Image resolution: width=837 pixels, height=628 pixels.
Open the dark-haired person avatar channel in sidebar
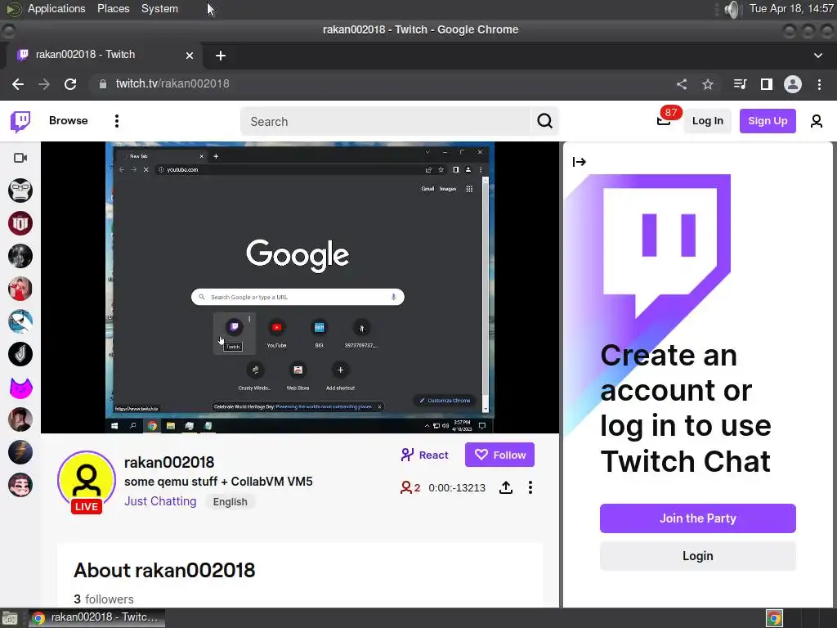(x=20, y=419)
